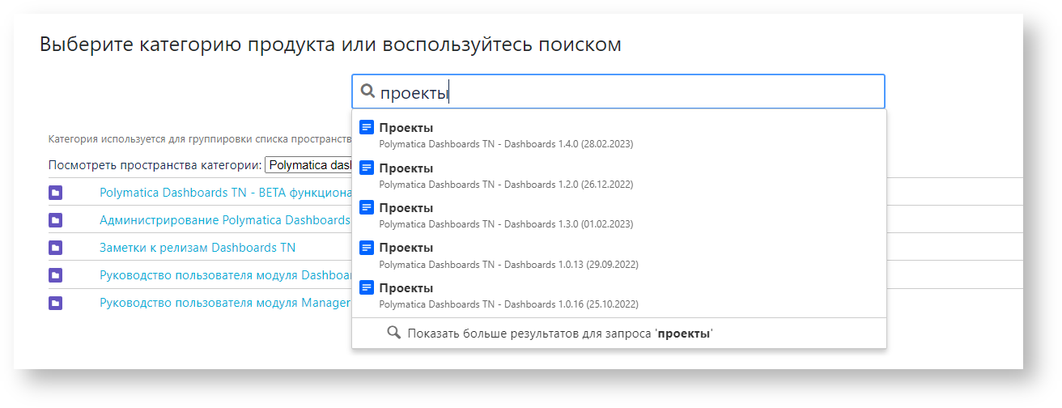
Task: Go to Руководство пользователя модуля Manager link
Action: click(x=224, y=303)
